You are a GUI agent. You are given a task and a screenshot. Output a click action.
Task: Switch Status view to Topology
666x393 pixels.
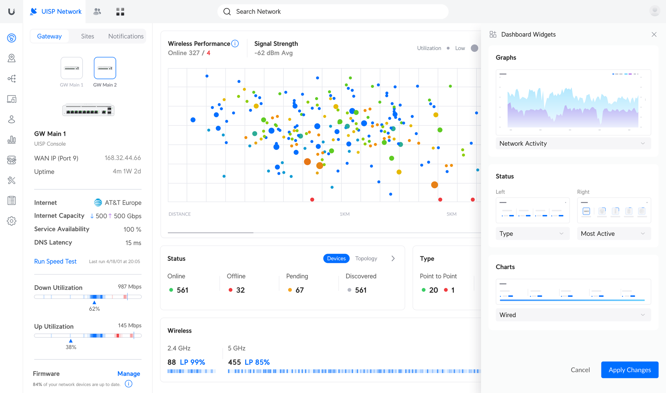[x=366, y=259]
